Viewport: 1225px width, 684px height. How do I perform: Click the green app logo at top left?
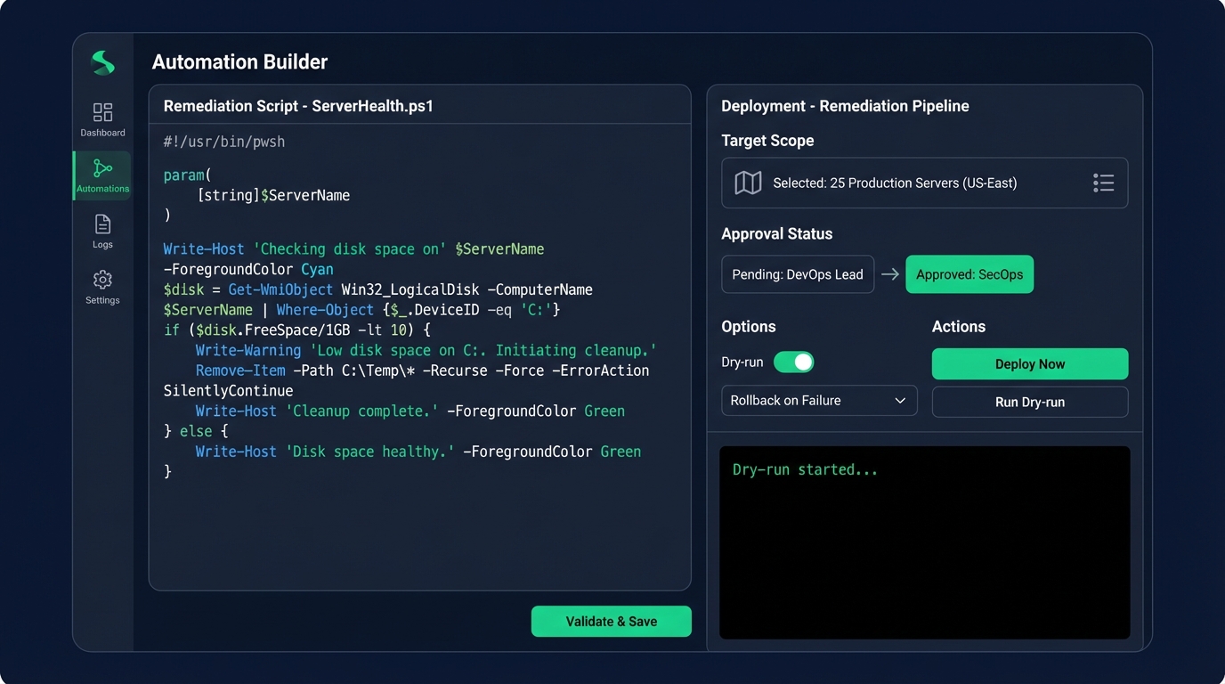pyautogui.click(x=101, y=63)
